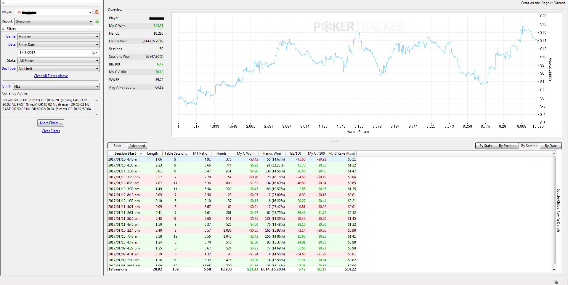
Task: Open the All Stakes dropdown
Action: click(x=59, y=61)
